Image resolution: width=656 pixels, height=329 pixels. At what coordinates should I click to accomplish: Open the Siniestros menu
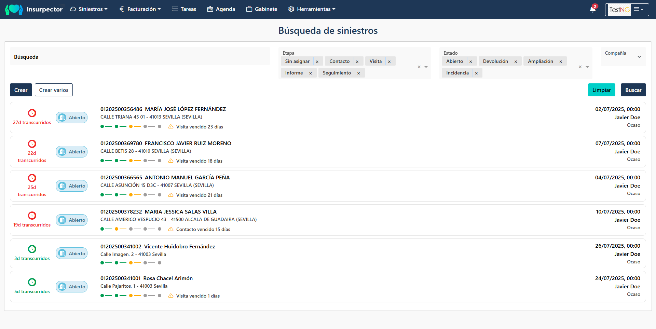point(89,9)
